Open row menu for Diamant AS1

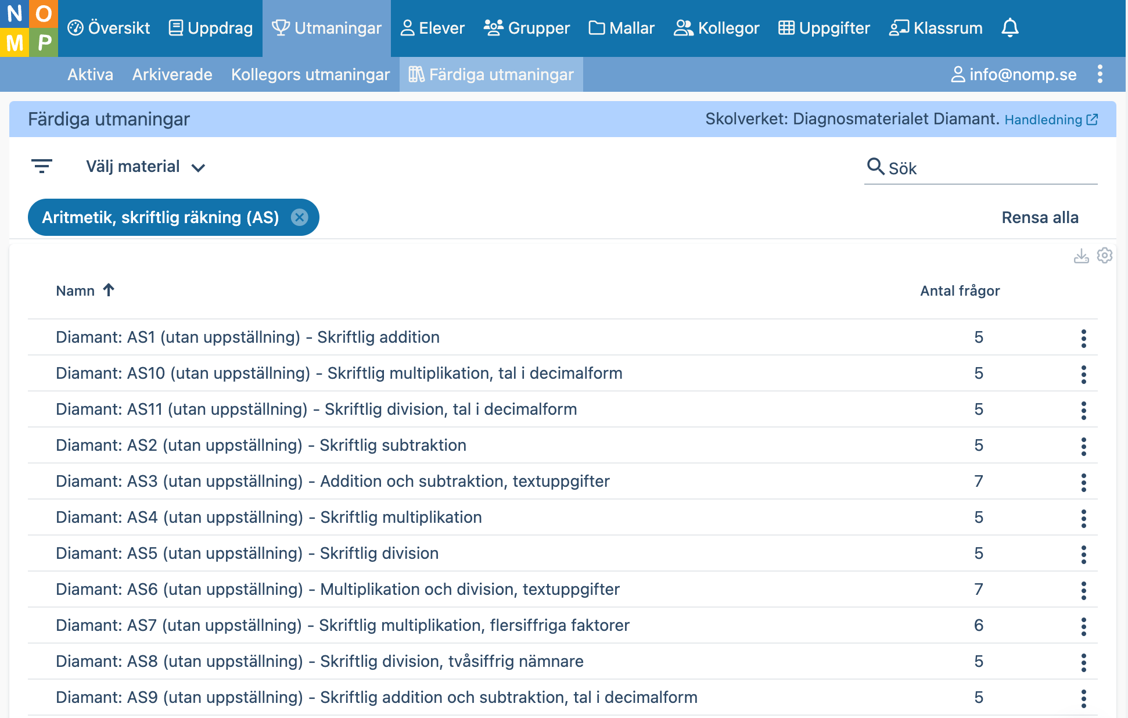pyautogui.click(x=1084, y=338)
